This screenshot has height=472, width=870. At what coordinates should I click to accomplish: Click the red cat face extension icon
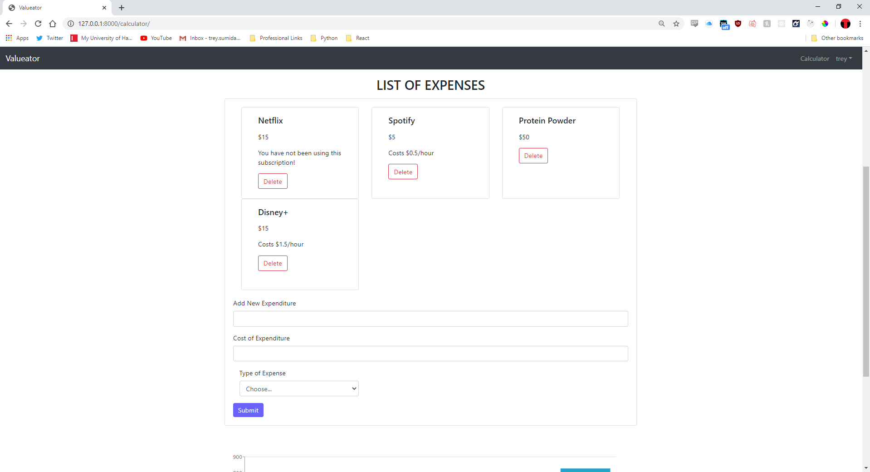tap(753, 24)
